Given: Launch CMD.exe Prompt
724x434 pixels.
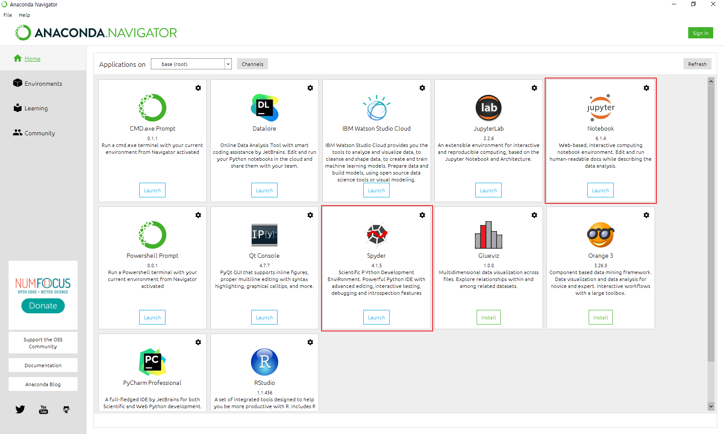Looking at the screenshot, I should pyautogui.click(x=153, y=190).
